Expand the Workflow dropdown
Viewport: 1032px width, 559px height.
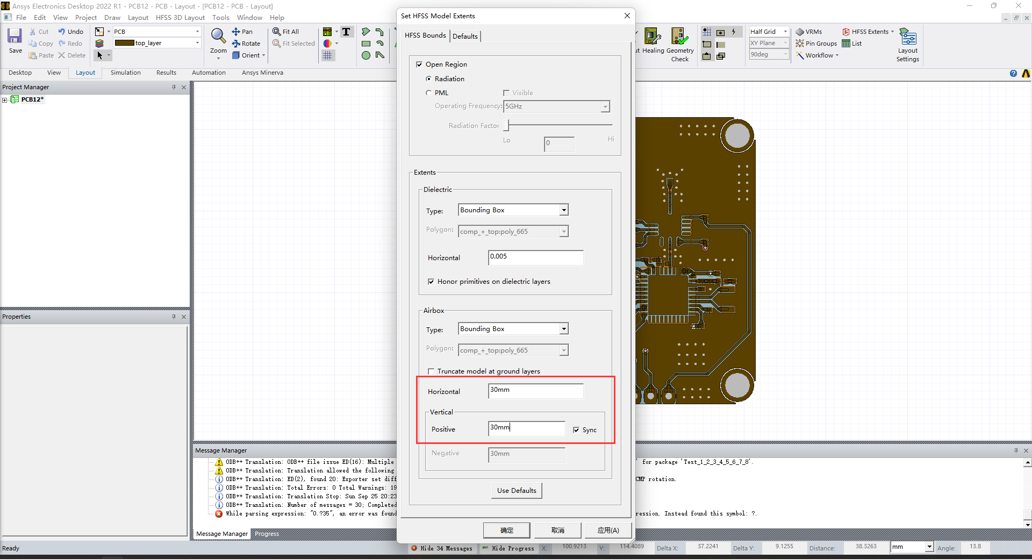(837, 55)
